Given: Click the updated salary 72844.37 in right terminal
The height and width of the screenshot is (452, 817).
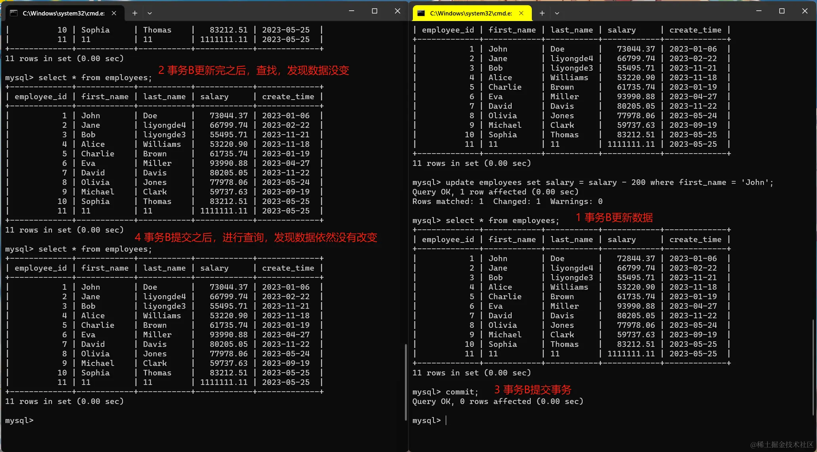Looking at the screenshot, I should (636, 258).
